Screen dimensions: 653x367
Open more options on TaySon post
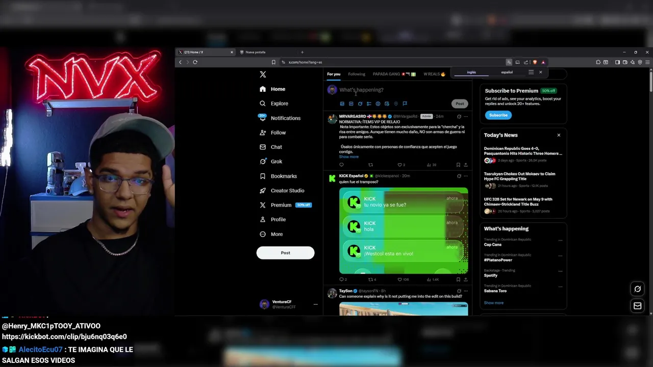465,291
